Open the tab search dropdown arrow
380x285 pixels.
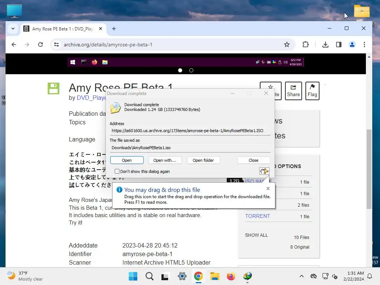coord(13,29)
